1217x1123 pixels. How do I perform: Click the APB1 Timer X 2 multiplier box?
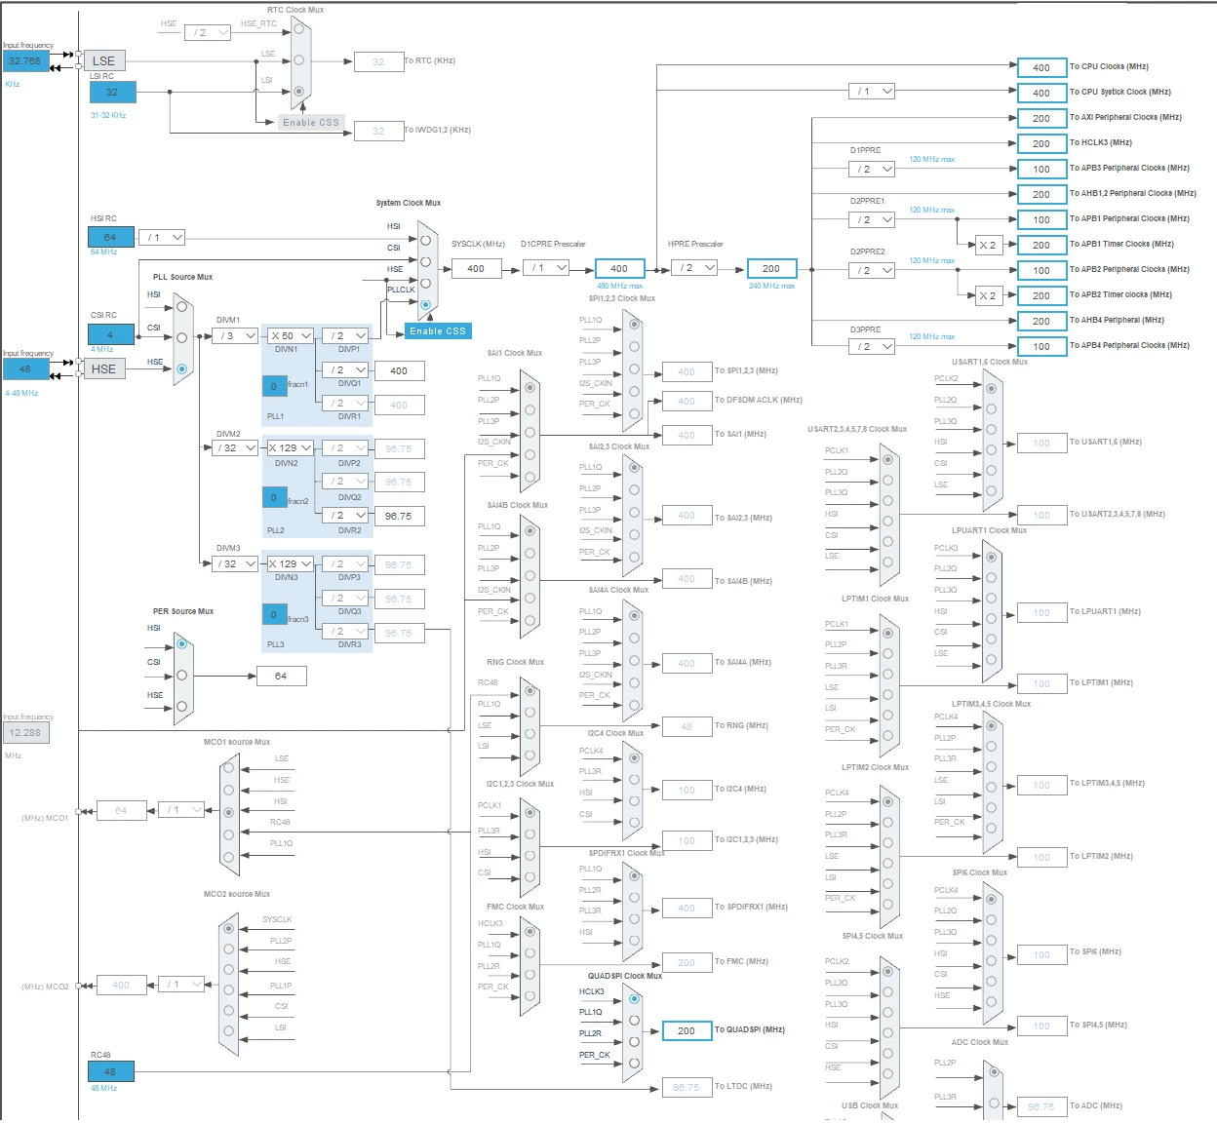[988, 245]
